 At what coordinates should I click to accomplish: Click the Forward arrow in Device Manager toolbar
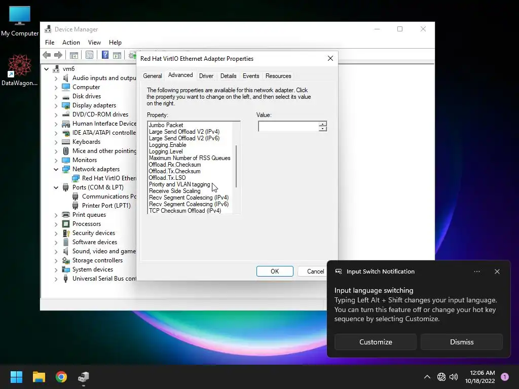[58, 55]
